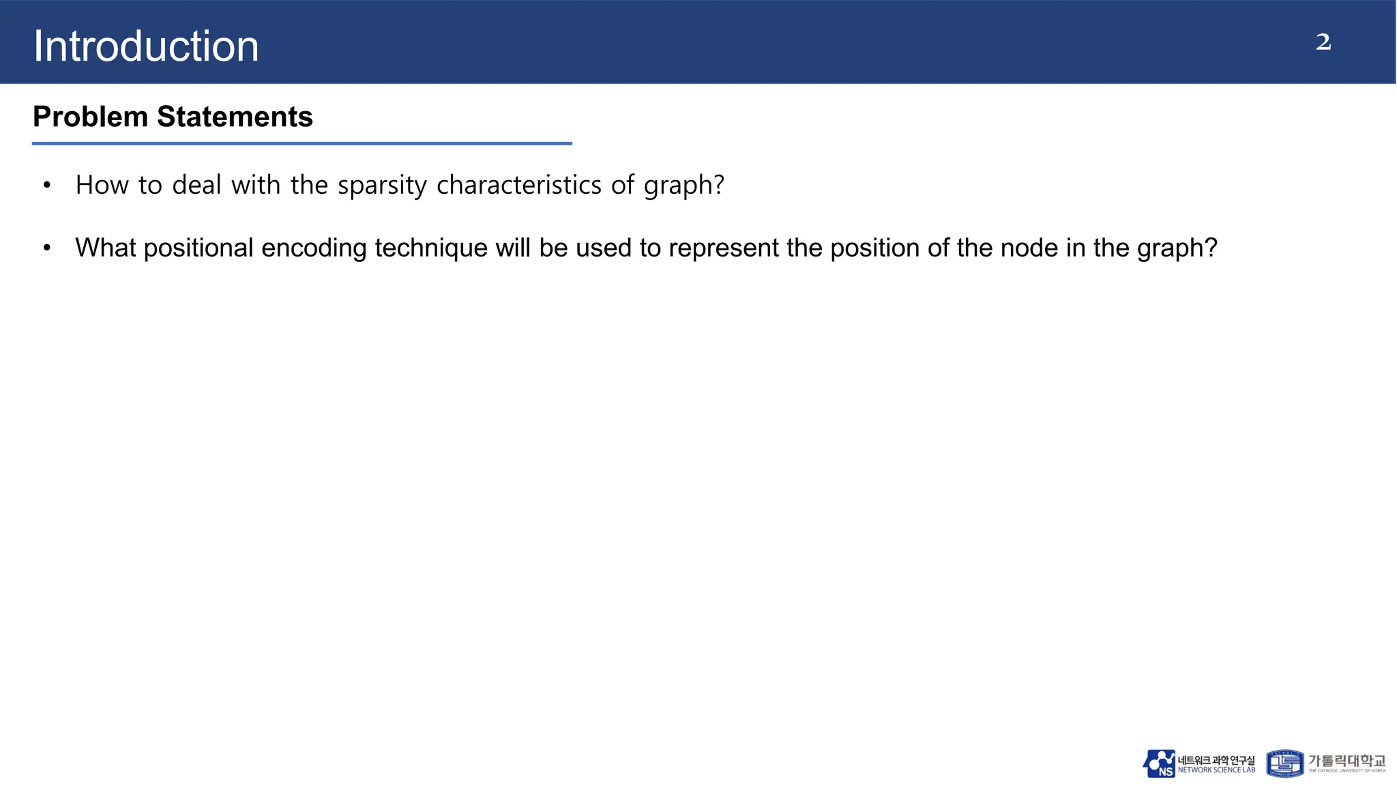
Task: Click the blue underline below Problem Statements
Action: coord(302,143)
